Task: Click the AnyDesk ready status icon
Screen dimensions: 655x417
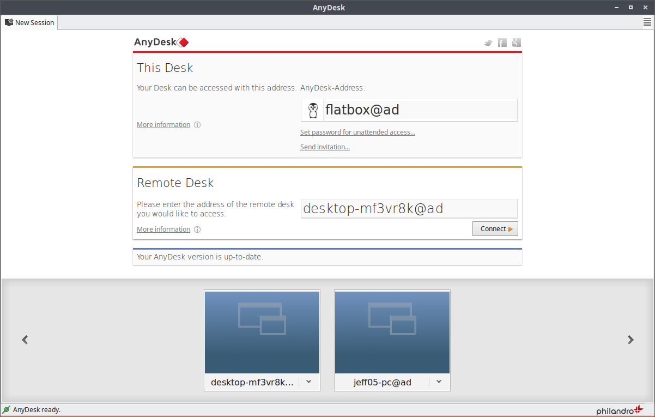Action: (7, 409)
